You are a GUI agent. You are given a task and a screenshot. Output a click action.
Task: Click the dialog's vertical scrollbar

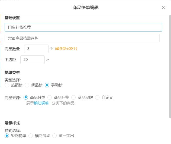[x=170, y=67]
